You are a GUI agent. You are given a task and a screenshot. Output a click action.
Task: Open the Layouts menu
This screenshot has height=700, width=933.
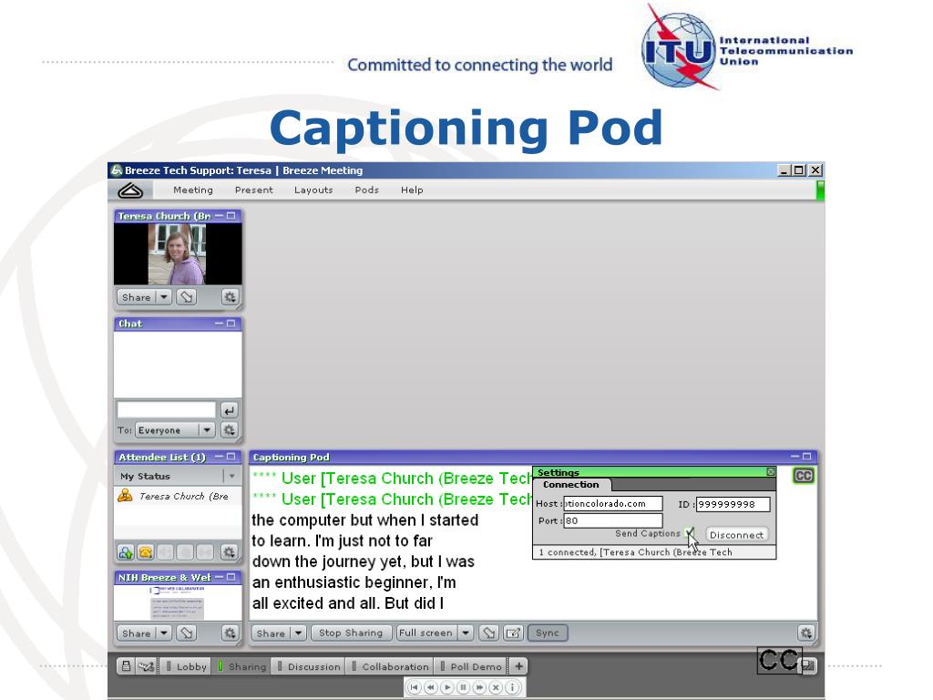tap(313, 190)
